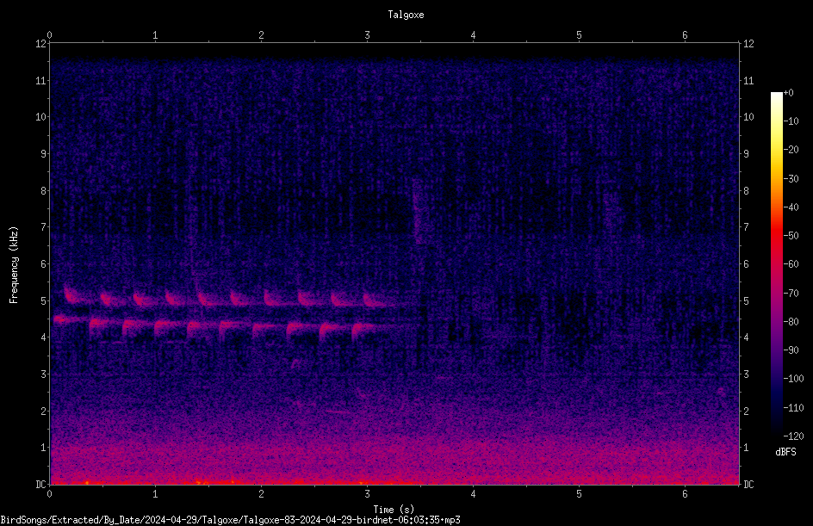Click the 6 second tick on top axis
Screen dimensions: 813x526
[685, 35]
